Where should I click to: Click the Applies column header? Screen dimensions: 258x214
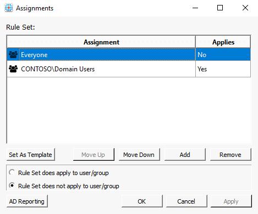pyautogui.click(x=223, y=42)
